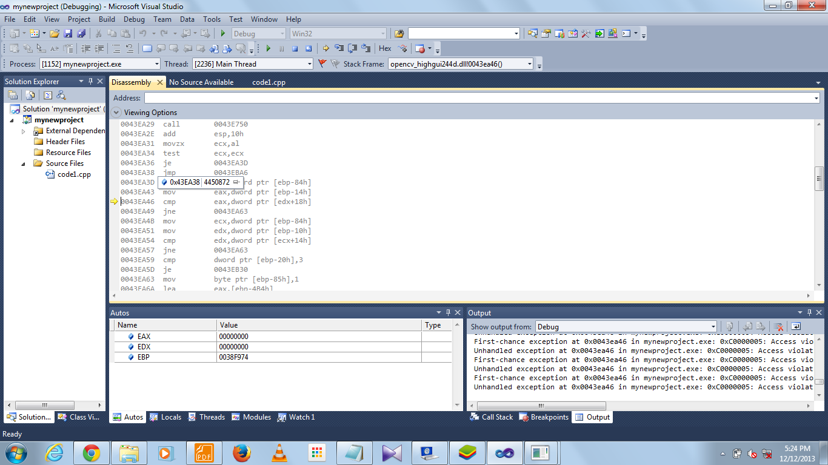Toggle word wrap in Output pane
Viewport: 828px width, 465px height.
coord(796,326)
